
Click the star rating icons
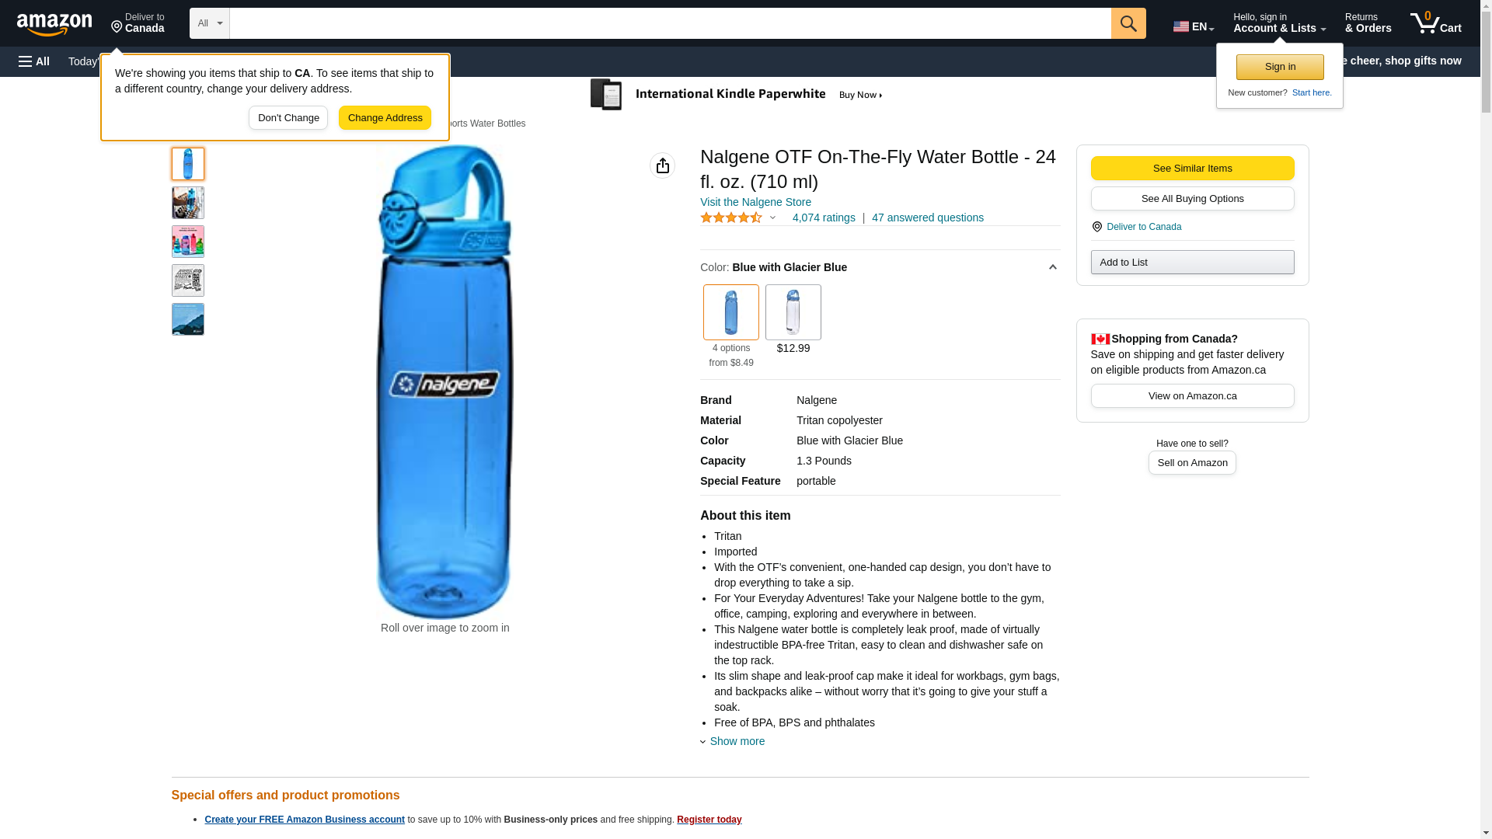coord(731,218)
